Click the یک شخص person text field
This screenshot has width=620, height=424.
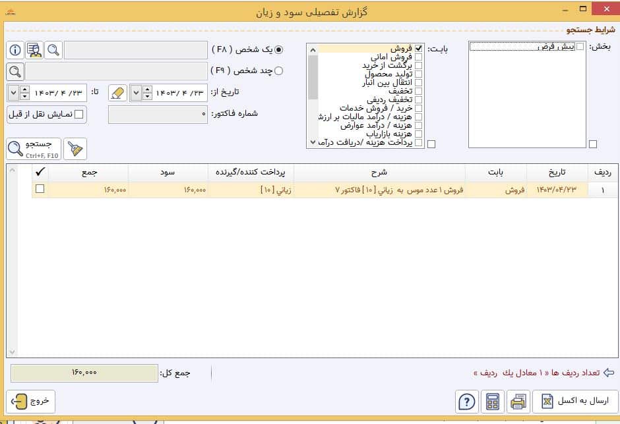tap(136, 50)
